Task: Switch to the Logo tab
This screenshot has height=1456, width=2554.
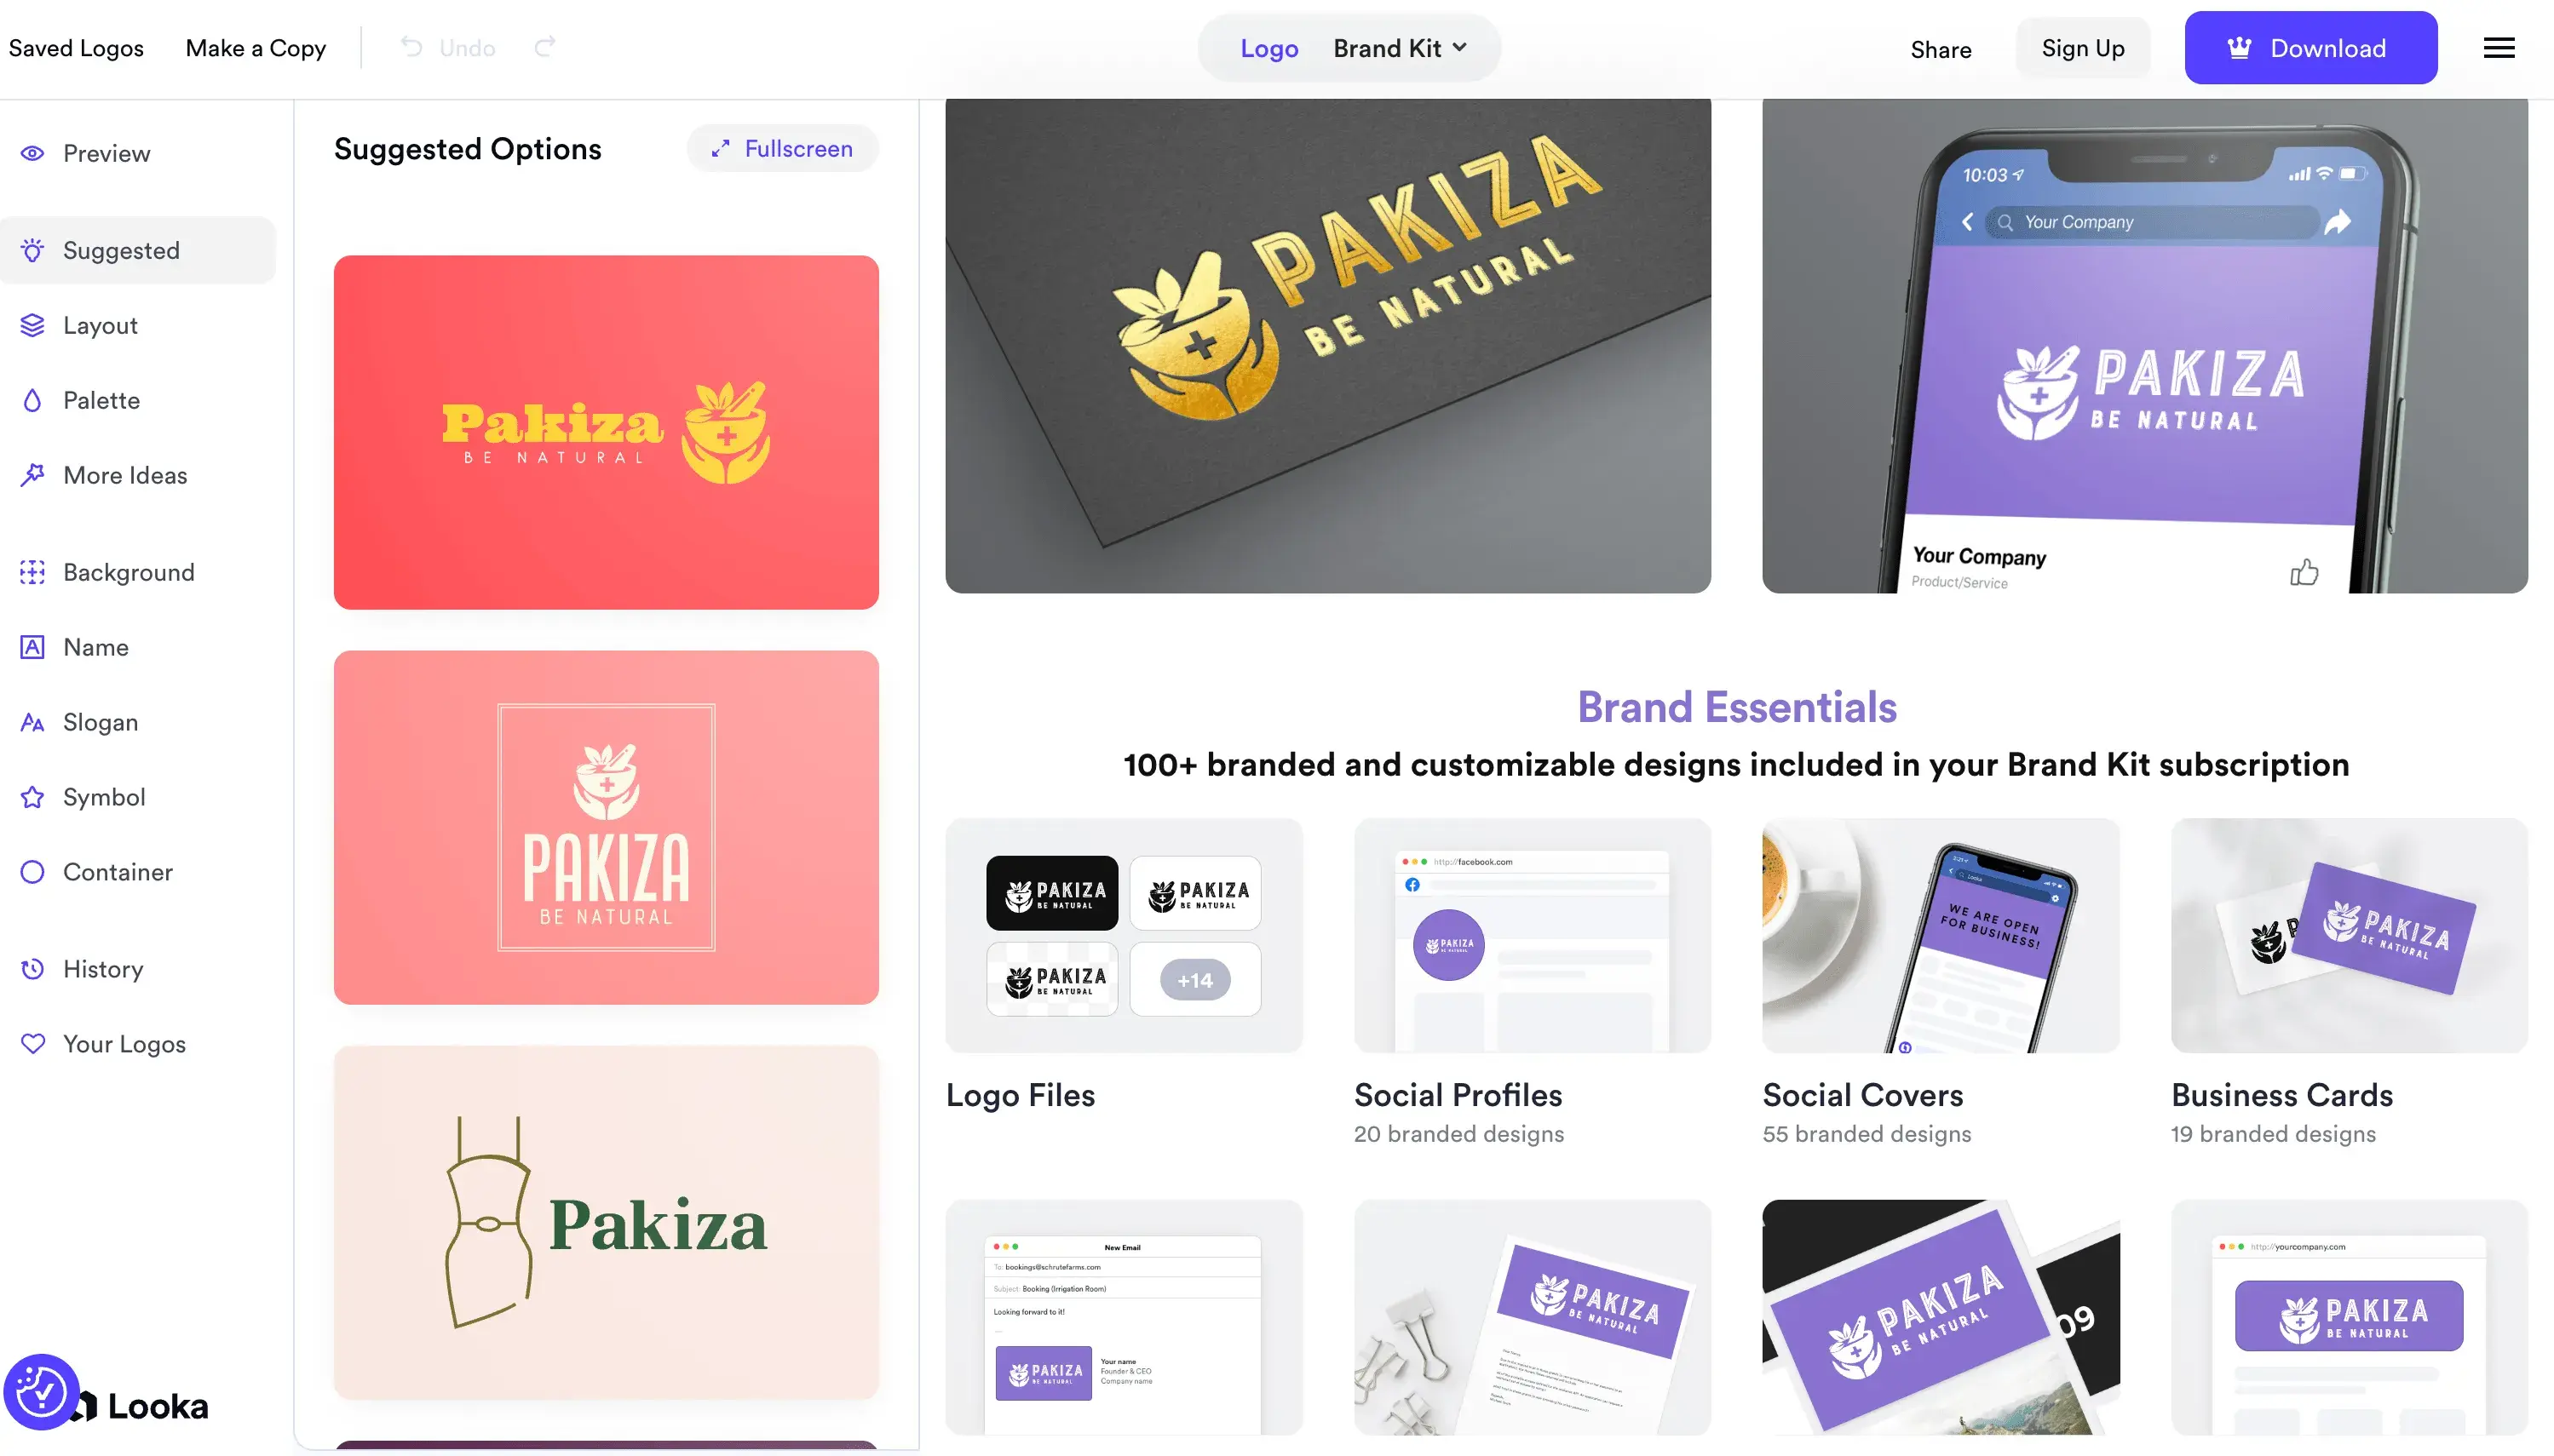Action: tap(1268, 48)
